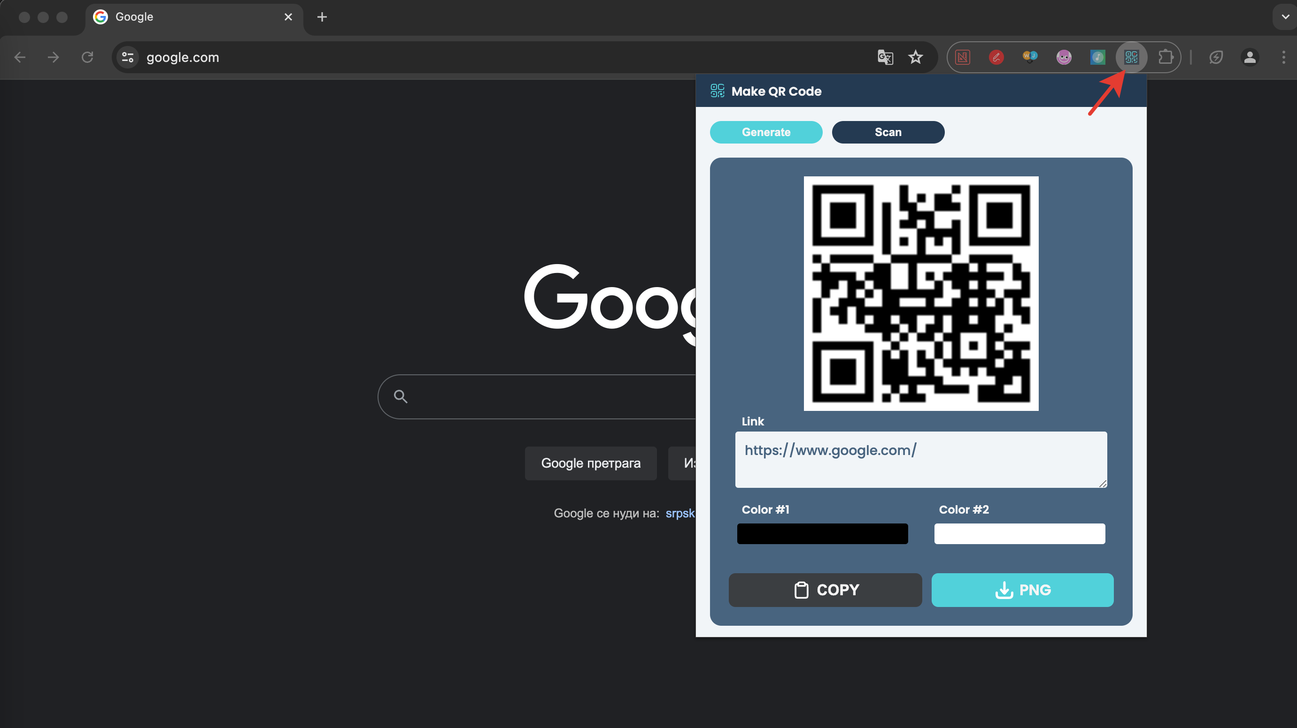Click the music note extension icon
The image size is (1297, 728).
tap(1097, 57)
